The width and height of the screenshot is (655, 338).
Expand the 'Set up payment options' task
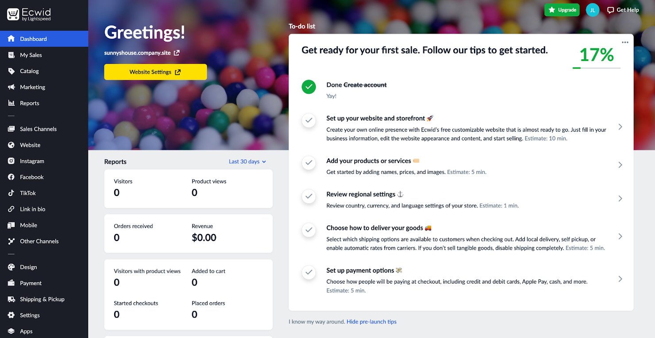620,279
